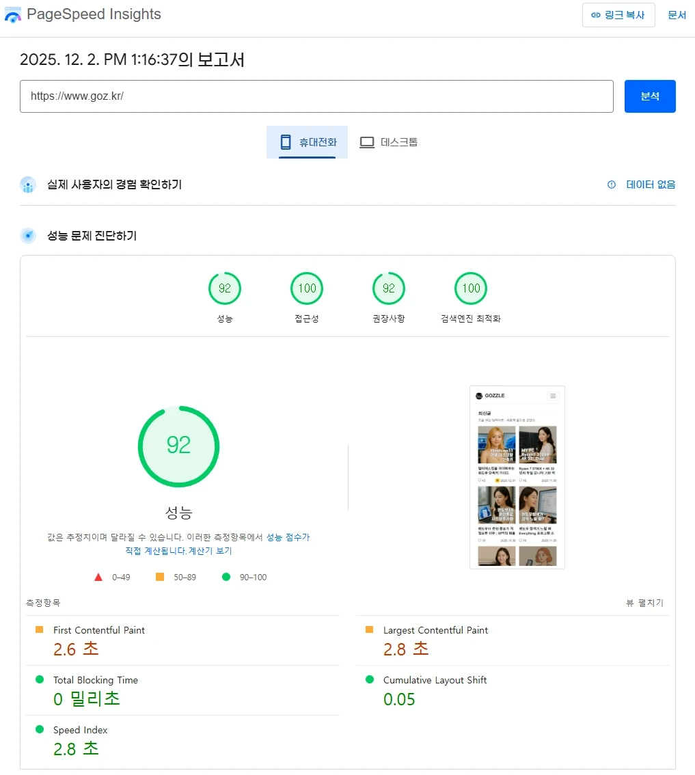Switch to the 휴대전화 mobile tab
The image size is (695, 775).
pos(308,142)
